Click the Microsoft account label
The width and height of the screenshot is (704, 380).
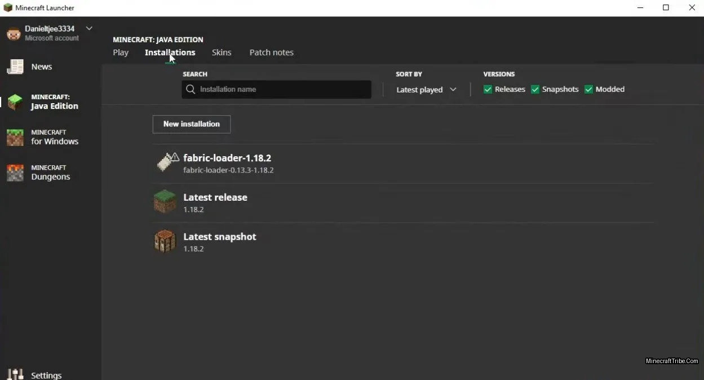pyautogui.click(x=52, y=38)
